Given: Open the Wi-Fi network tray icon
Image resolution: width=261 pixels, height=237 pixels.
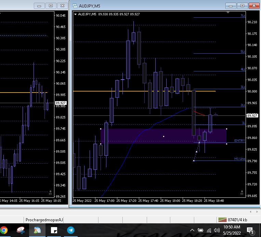Looking at the screenshot, I should coord(209,230).
